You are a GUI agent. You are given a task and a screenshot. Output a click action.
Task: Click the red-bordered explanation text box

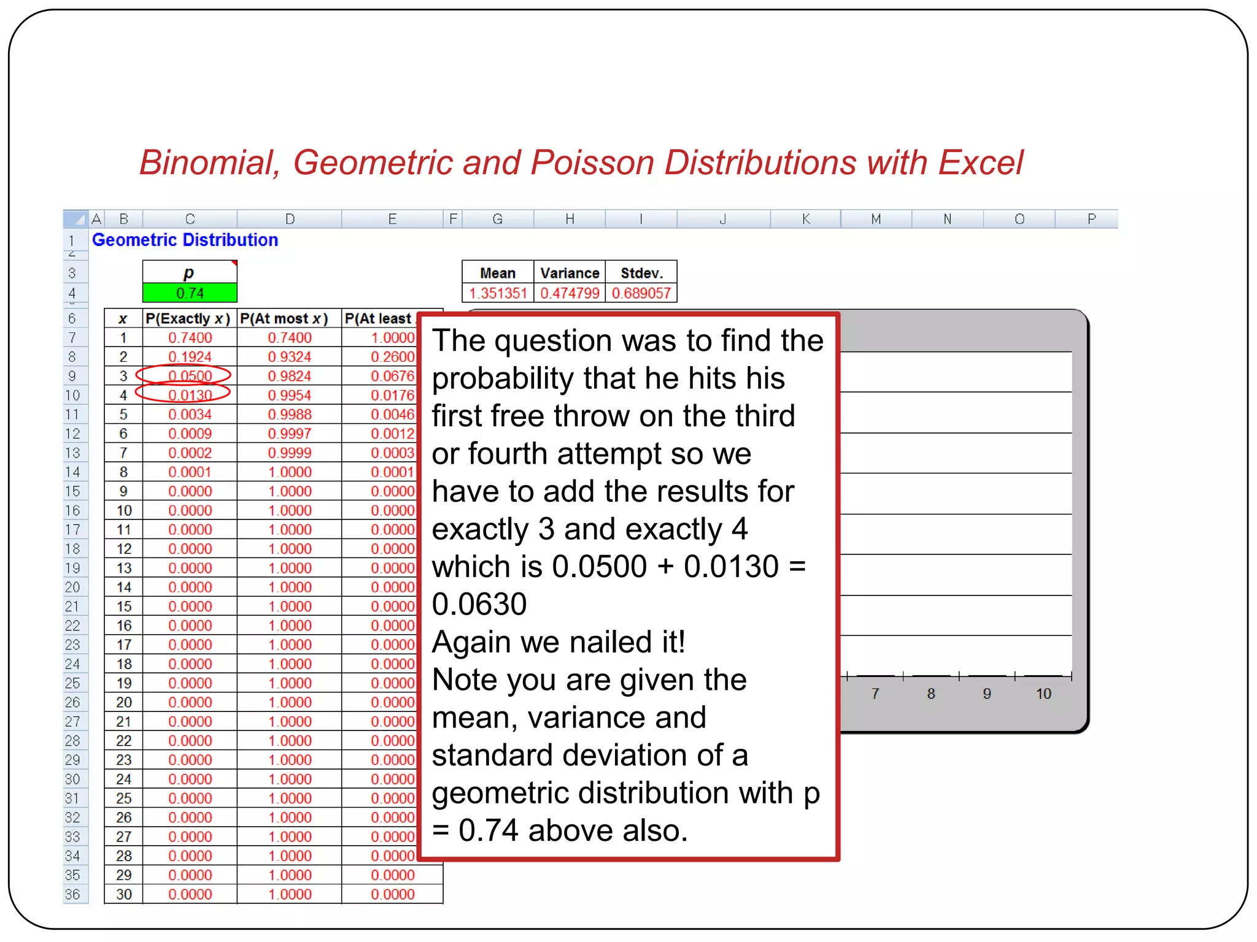click(x=628, y=586)
